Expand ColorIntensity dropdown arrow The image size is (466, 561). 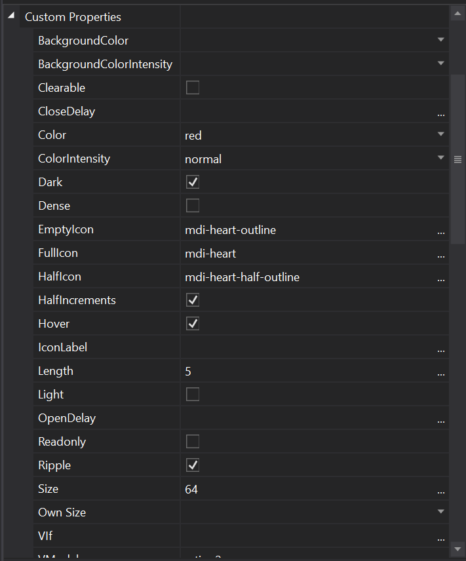click(441, 158)
